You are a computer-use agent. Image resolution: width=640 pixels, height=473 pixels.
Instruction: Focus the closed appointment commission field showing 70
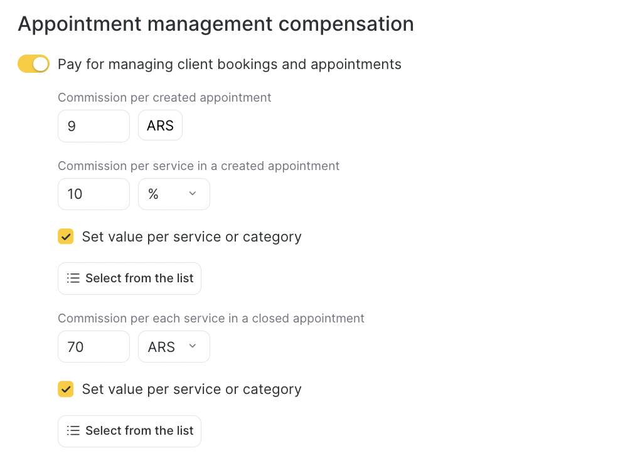[x=93, y=347]
